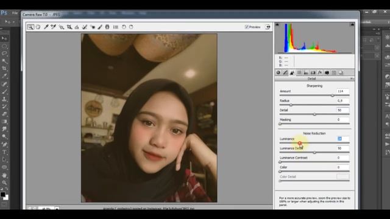390x219 pixels.
Task: Click the Amount value field showing 114
Action: click(x=342, y=91)
